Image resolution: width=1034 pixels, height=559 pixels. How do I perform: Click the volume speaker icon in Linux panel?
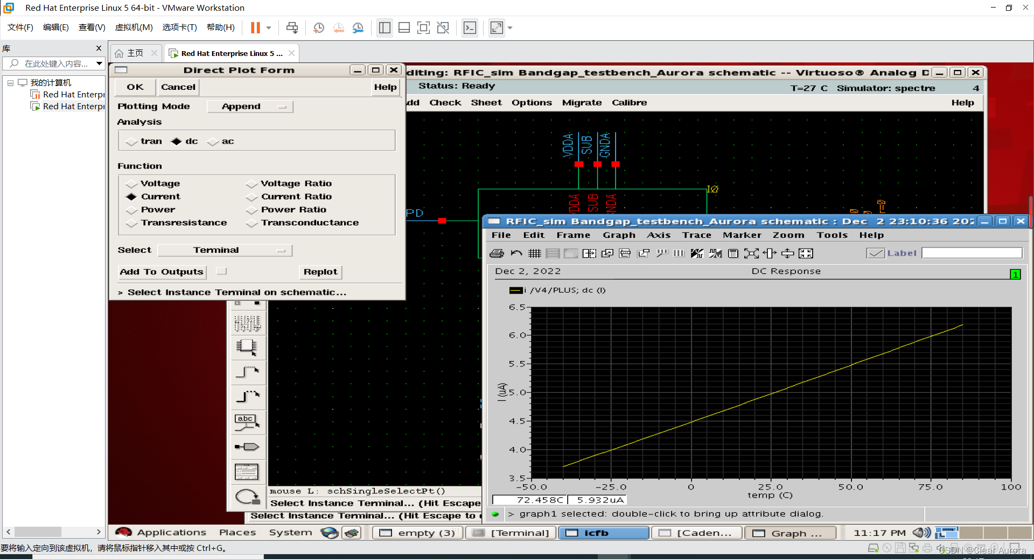(x=921, y=533)
